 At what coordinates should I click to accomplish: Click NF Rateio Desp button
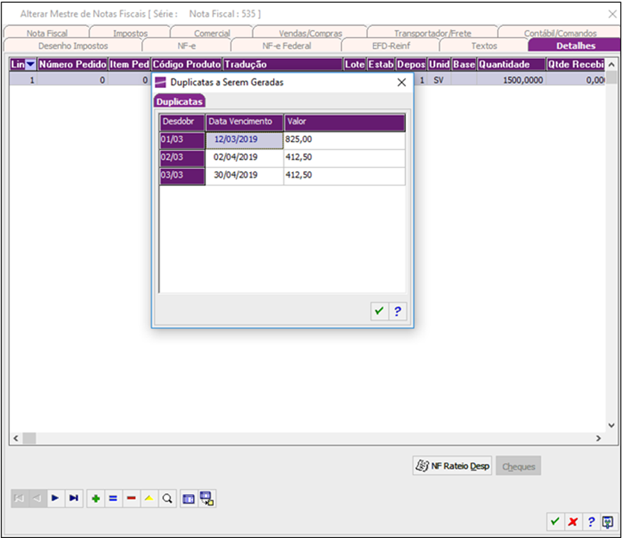[x=452, y=466]
